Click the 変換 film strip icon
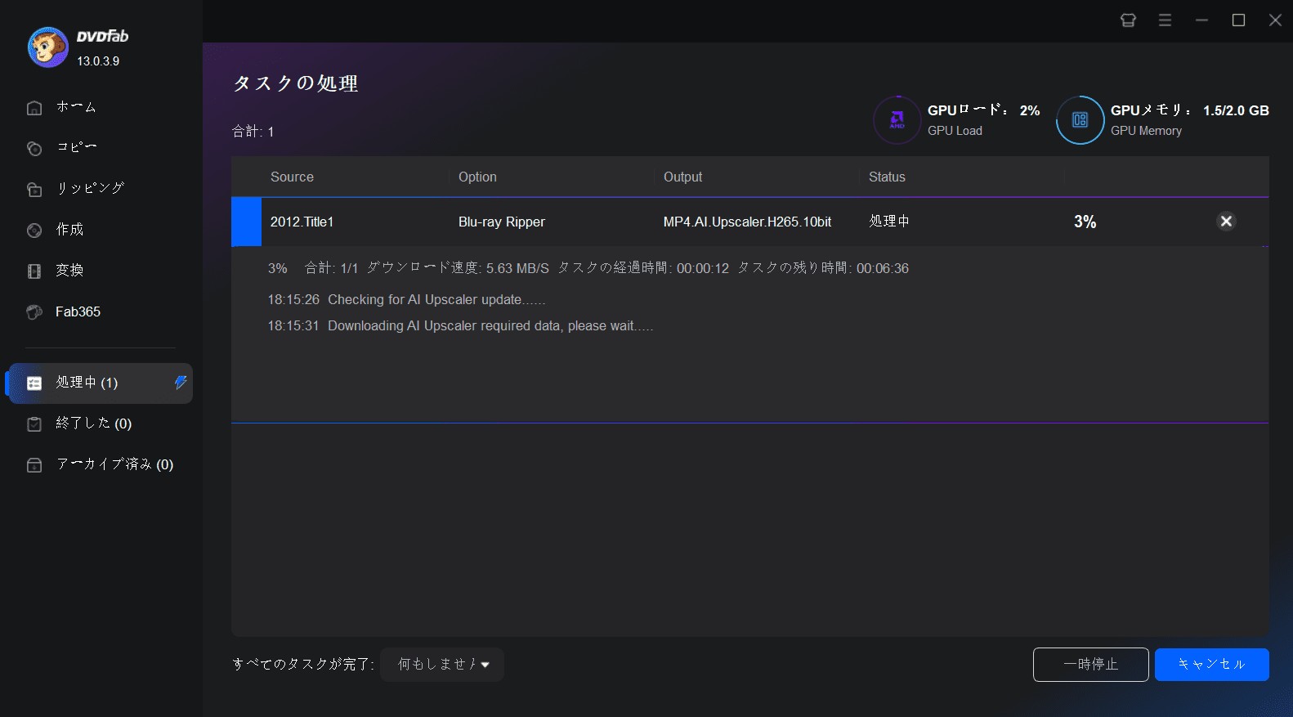The height and width of the screenshot is (717, 1293). point(34,271)
